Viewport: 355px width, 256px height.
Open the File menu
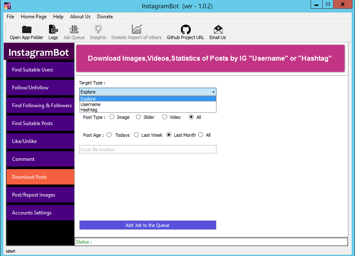(10, 17)
